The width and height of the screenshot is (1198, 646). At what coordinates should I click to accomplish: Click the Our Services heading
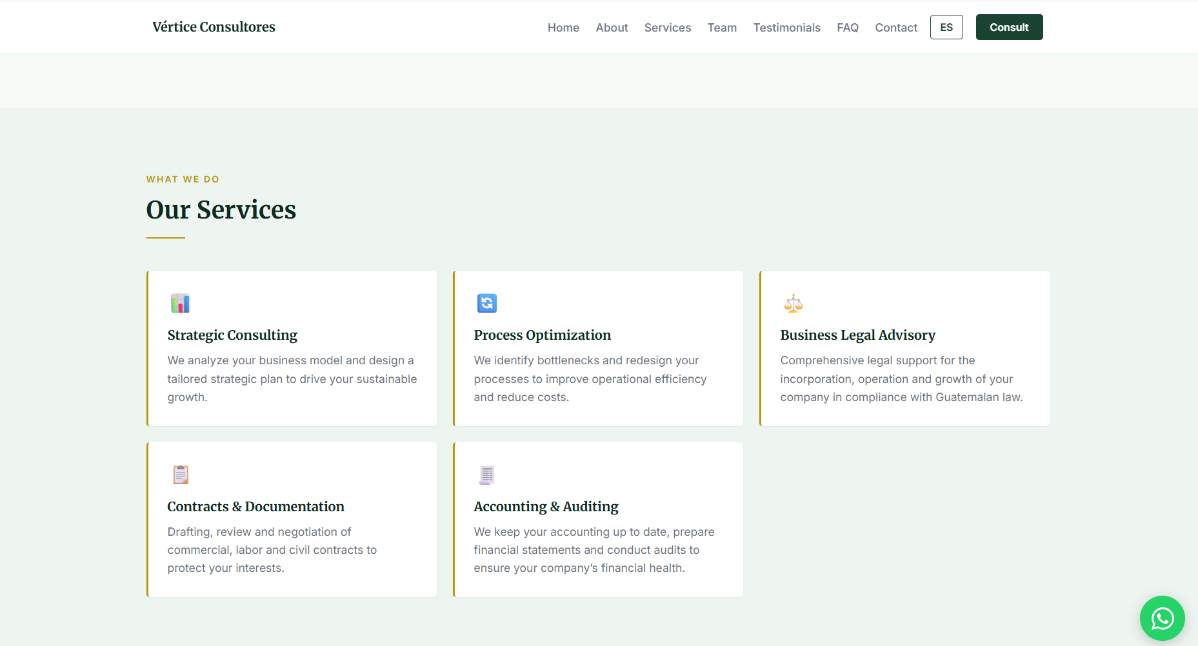pos(221,210)
